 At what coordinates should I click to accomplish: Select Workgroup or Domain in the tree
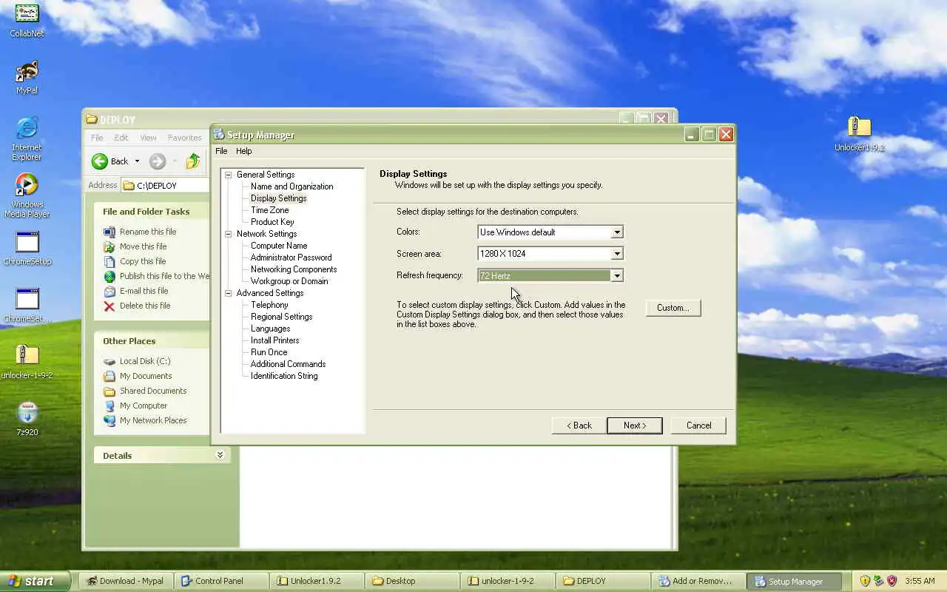pos(289,281)
